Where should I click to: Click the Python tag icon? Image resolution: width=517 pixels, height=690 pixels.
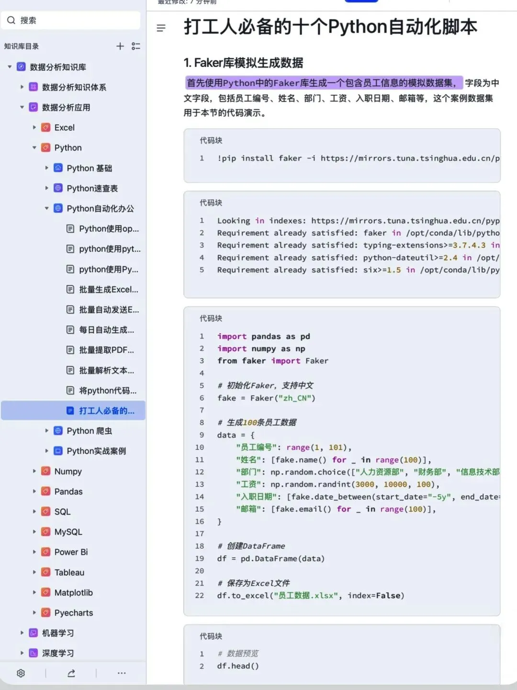[x=45, y=147]
